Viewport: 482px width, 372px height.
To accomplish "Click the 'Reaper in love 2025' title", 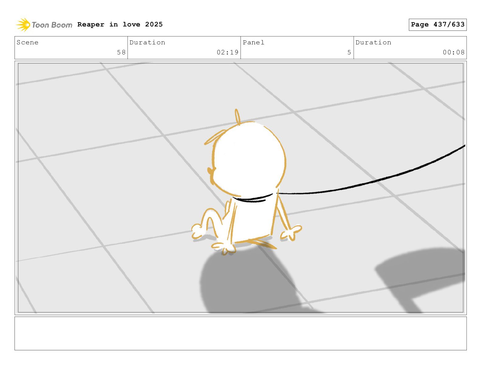I will pyautogui.click(x=120, y=24).
